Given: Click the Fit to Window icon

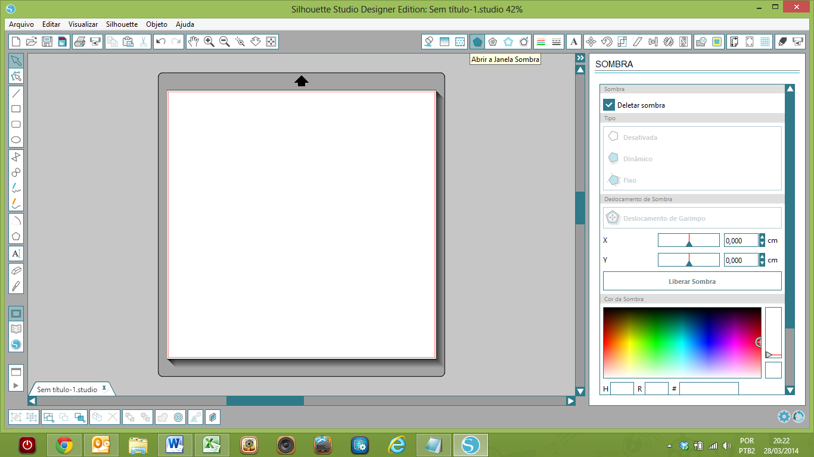Looking at the screenshot, I should 271,42.
